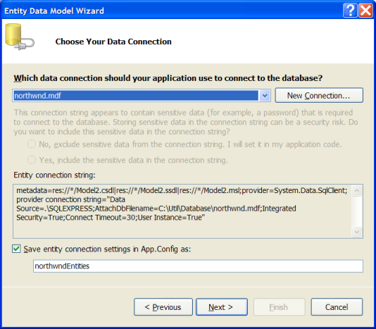
Task: Click the northwndEntities name input field
Action: pyautogui.click(x=198, y=266)
